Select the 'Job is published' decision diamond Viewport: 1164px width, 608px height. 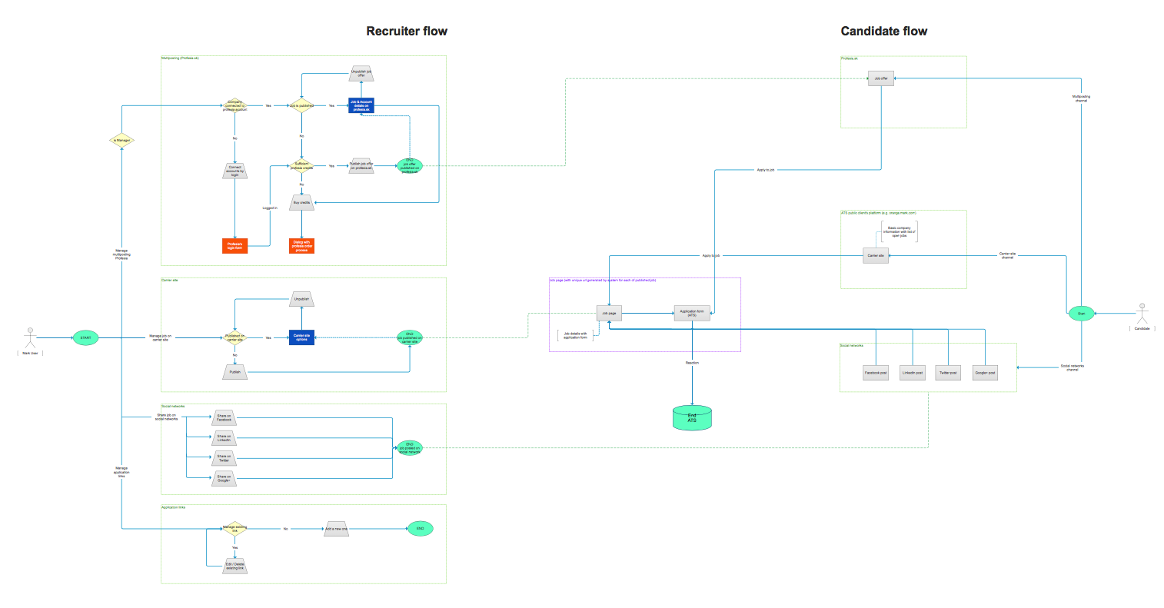(301, 105)
